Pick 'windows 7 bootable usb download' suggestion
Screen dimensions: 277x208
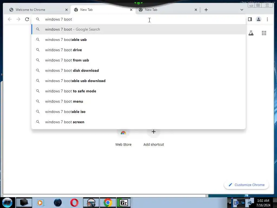[x=138, y=81]
